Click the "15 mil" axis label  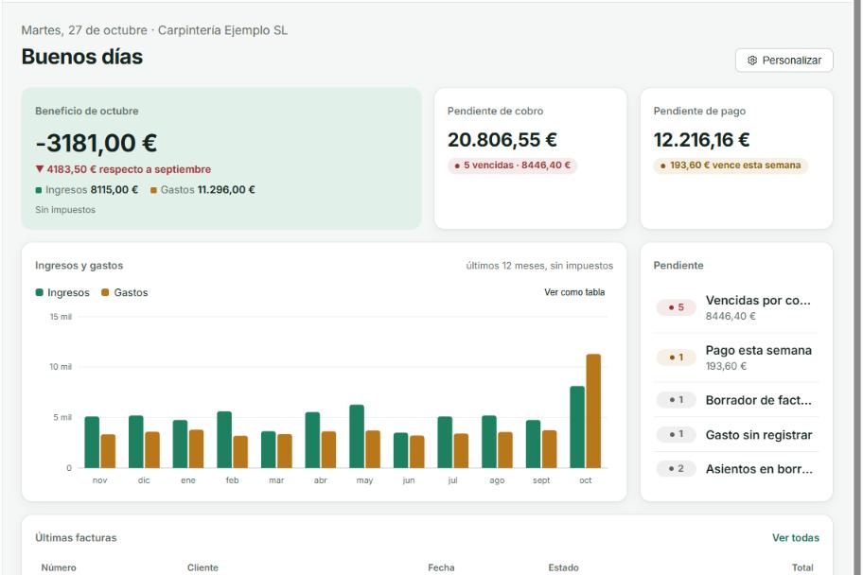coord(61,317)
